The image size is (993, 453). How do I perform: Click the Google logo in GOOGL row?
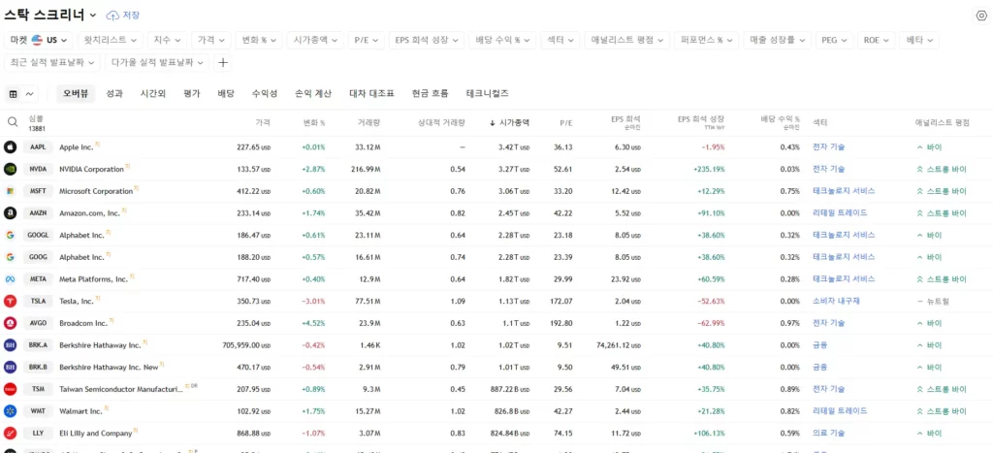[x=10, y=235]
